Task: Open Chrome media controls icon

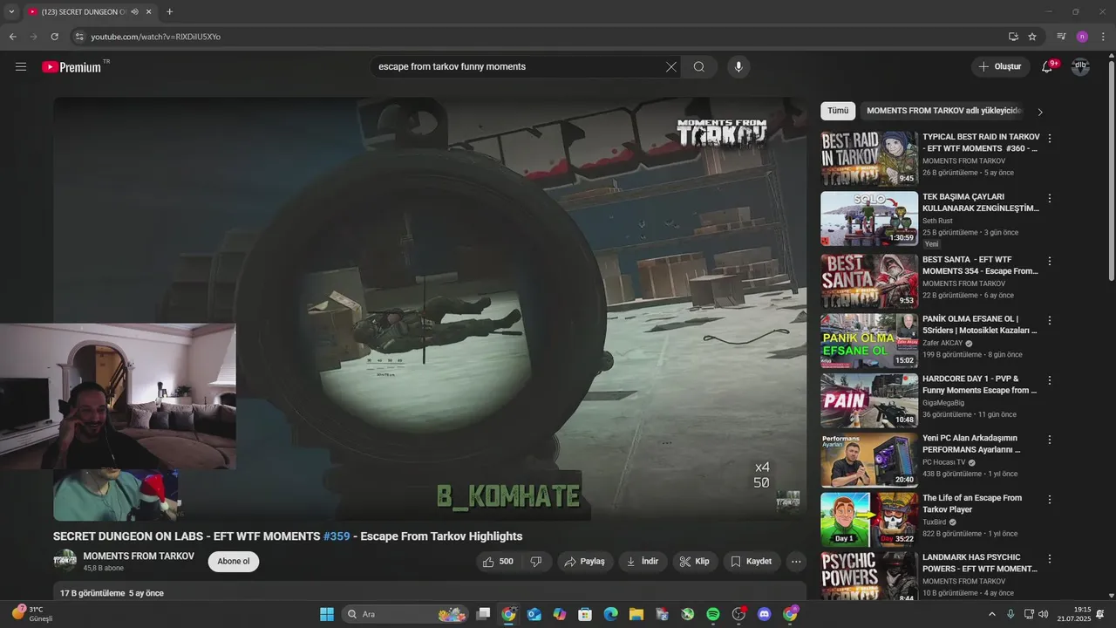Action: click(1061, 37)
